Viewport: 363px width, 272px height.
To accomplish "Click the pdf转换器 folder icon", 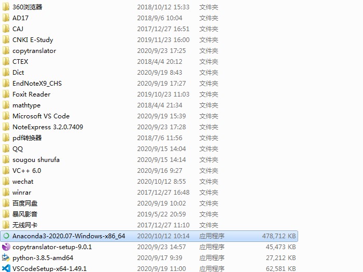I will click(x=6, y=138).
